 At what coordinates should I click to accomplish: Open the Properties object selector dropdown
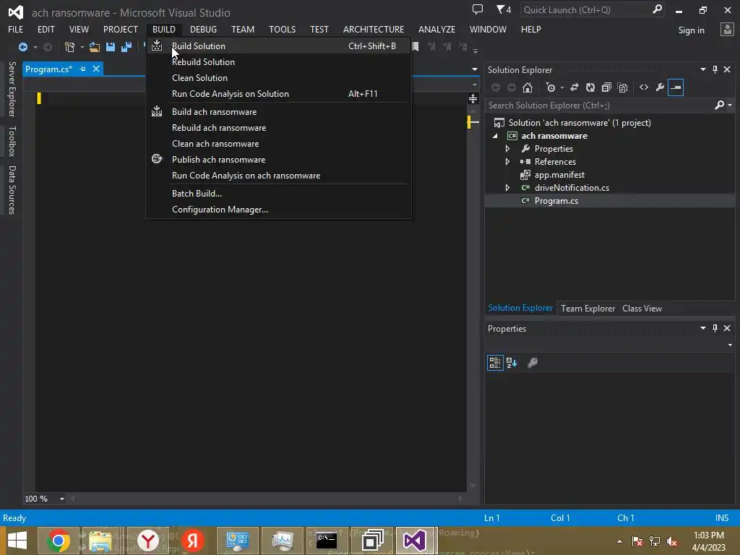pos(730,345)
